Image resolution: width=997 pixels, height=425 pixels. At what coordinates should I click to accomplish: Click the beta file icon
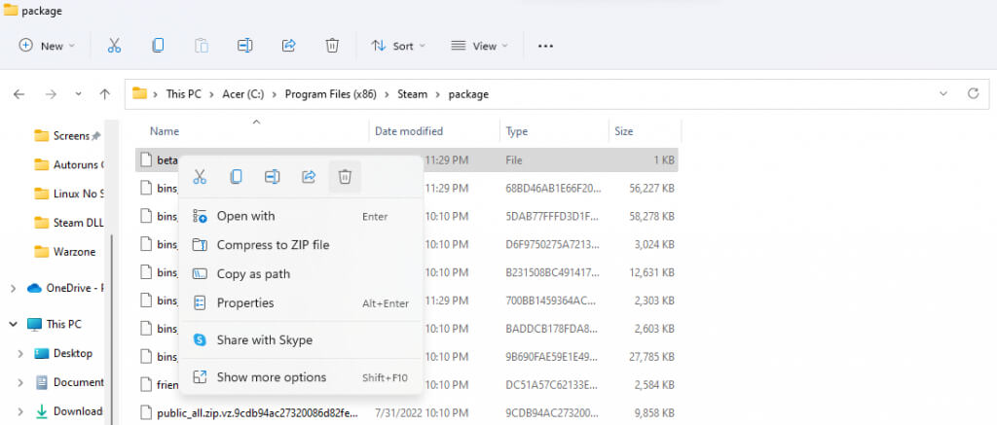pos(147,160)
